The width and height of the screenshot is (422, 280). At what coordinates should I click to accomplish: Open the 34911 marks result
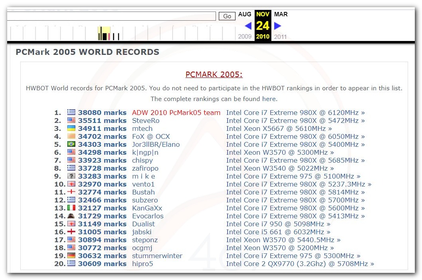point(102,128)
